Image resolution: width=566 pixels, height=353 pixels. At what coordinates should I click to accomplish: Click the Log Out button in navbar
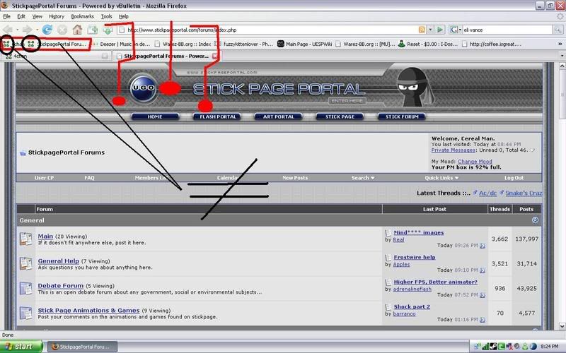coord(514,178)
